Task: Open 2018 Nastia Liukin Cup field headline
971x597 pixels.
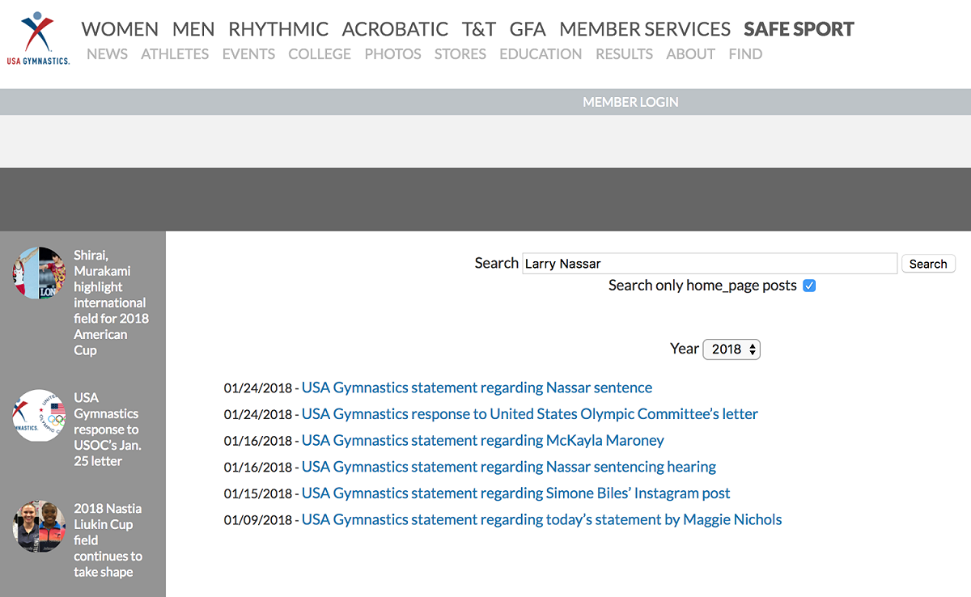Action: [x=108, y=540]
